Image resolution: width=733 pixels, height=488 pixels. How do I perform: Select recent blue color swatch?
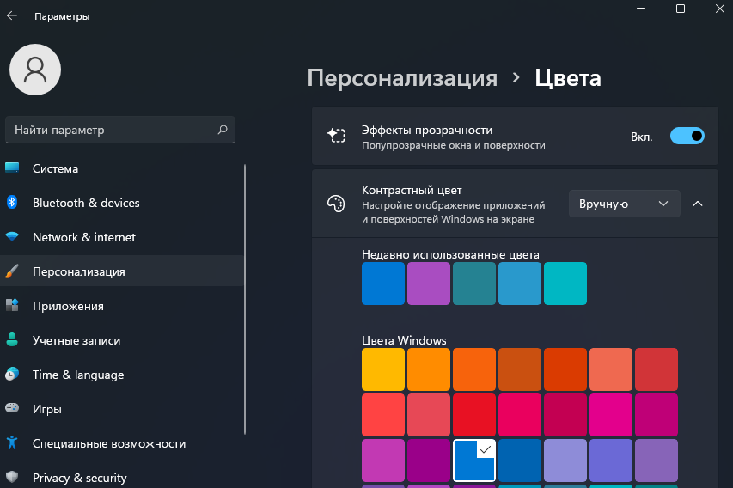pos(383,284)
